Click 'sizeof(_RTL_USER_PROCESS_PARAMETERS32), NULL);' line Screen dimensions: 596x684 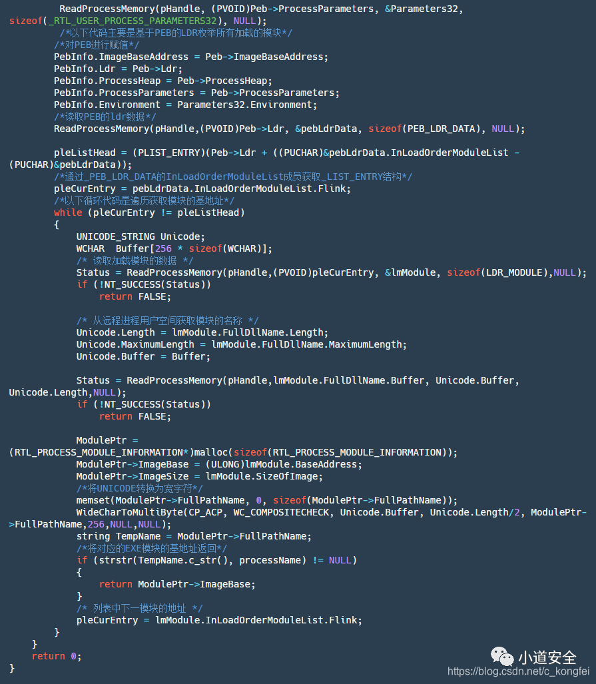(137, 21)
